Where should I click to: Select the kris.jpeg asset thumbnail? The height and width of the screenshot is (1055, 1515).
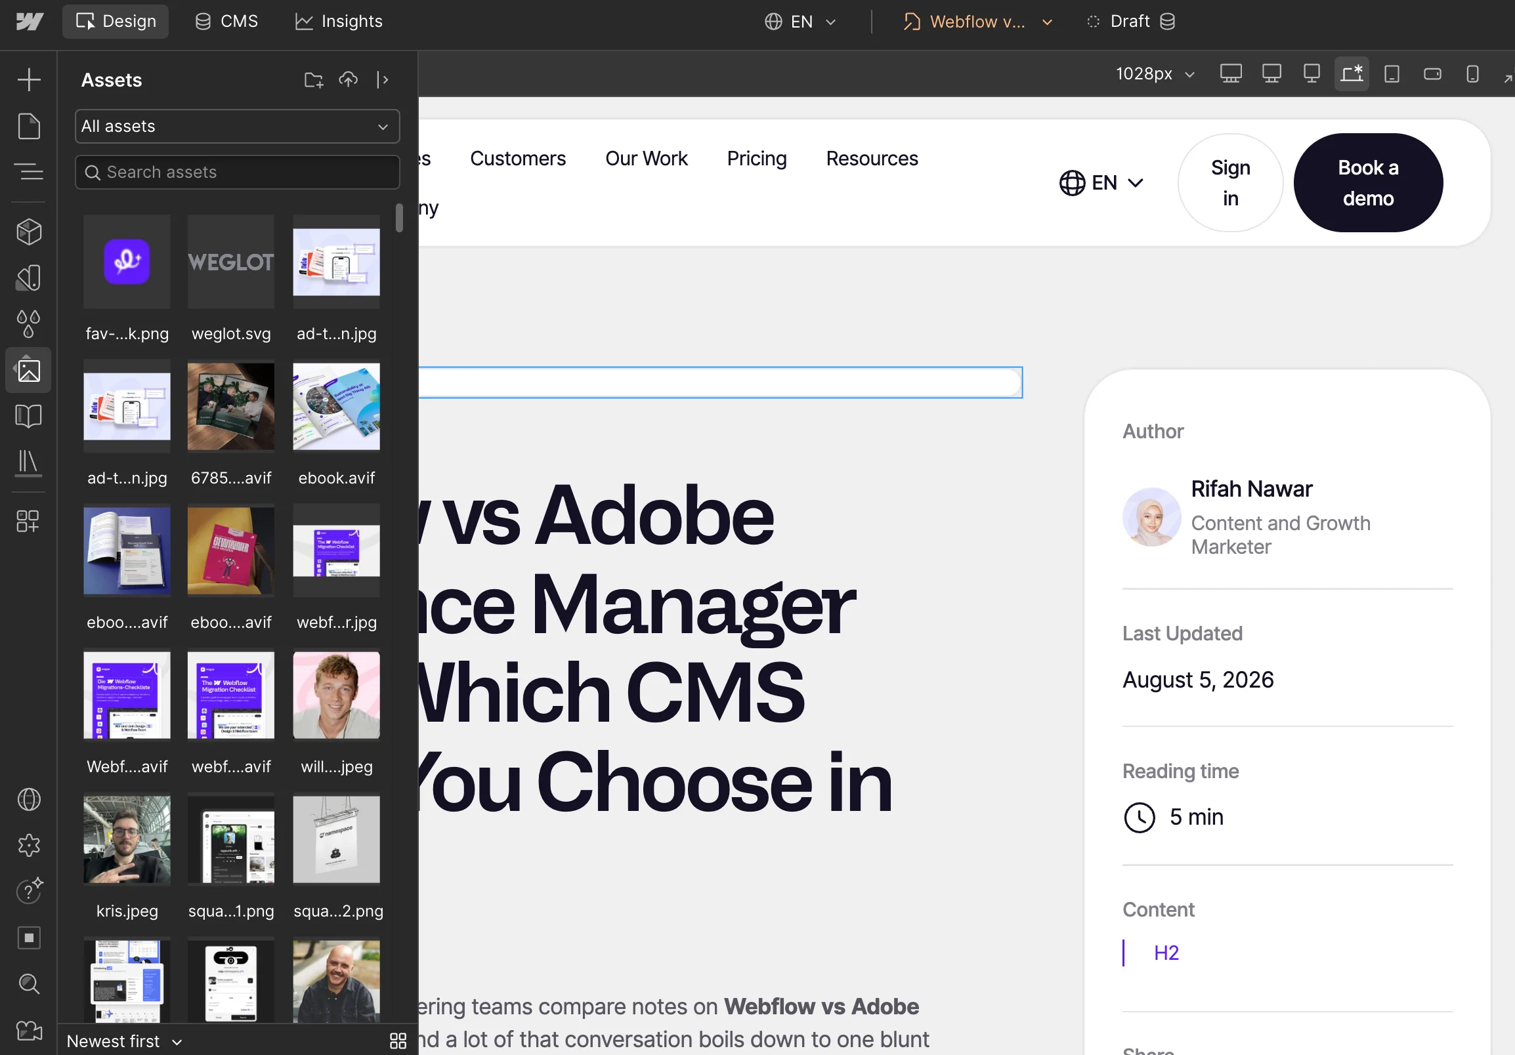127,839
